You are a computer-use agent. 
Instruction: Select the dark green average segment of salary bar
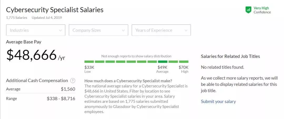163,62
